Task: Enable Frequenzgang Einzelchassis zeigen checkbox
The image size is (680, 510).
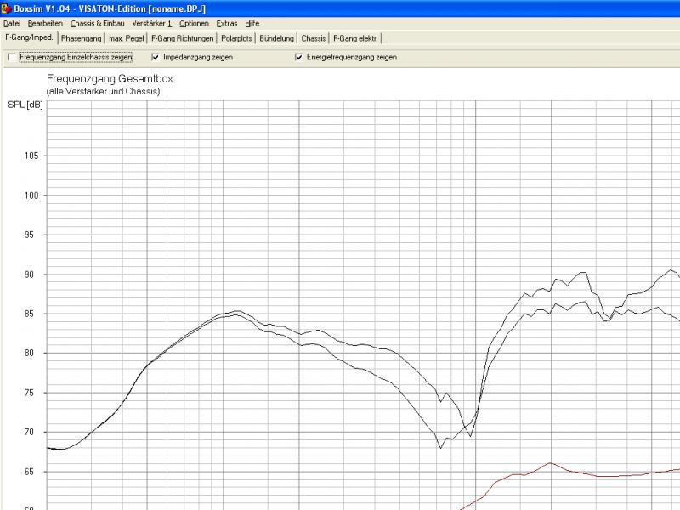Action: (12, 58)
